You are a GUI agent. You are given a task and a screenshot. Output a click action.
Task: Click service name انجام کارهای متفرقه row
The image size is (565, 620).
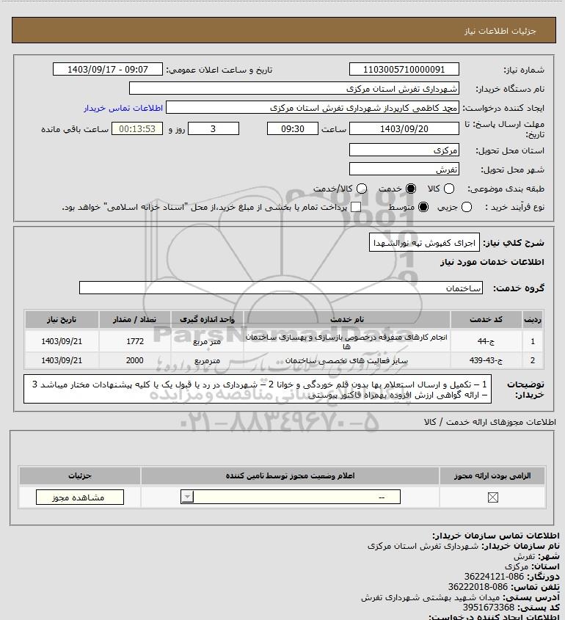coord(347,341)
